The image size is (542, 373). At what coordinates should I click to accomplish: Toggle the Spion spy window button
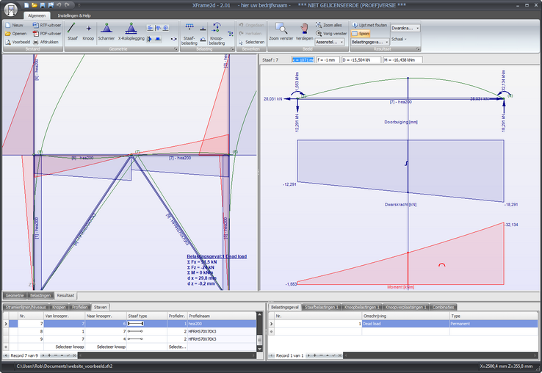pos(361,34)
